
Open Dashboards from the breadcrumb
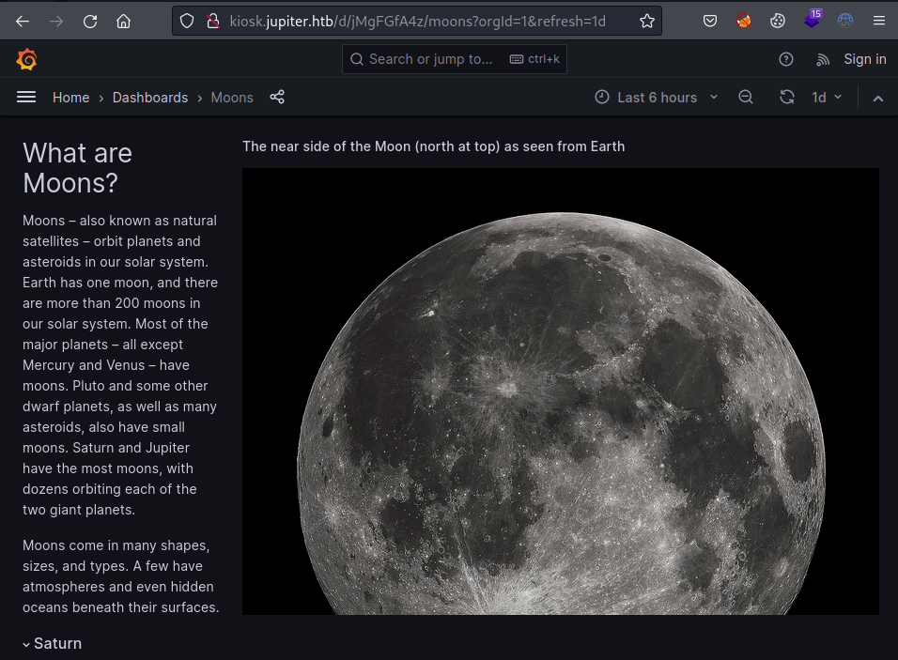coord(150,98)
